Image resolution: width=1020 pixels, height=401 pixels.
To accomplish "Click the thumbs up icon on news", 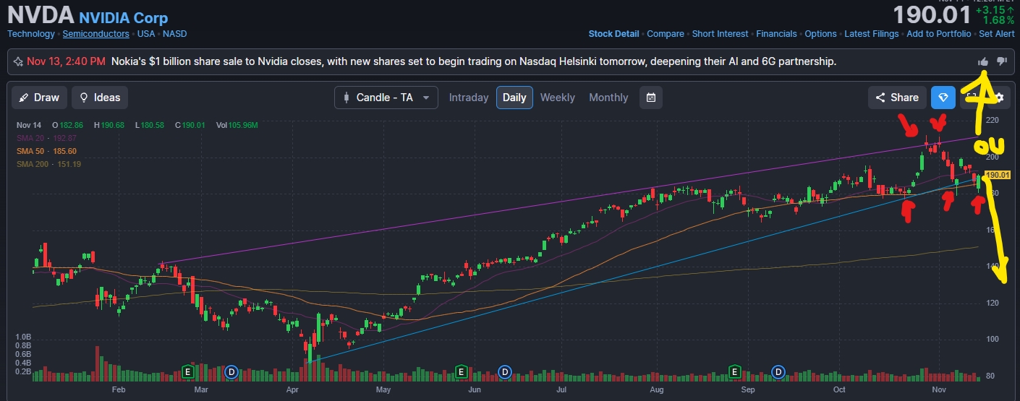I will pos(983,62).
